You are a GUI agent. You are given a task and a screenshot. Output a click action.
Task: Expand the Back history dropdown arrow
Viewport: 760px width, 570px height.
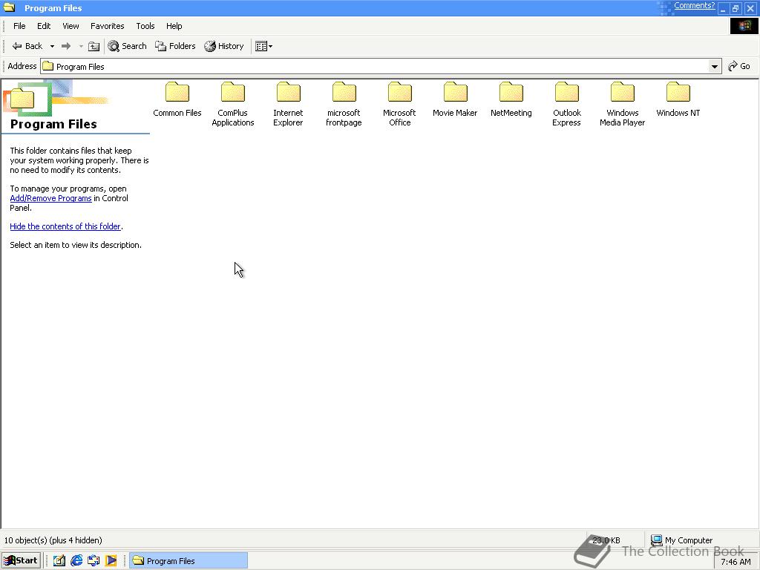point(52,46)
